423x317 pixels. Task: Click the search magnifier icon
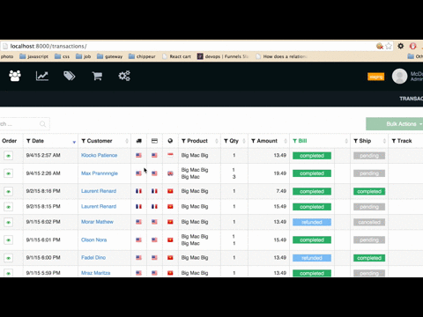coord(42,124)
